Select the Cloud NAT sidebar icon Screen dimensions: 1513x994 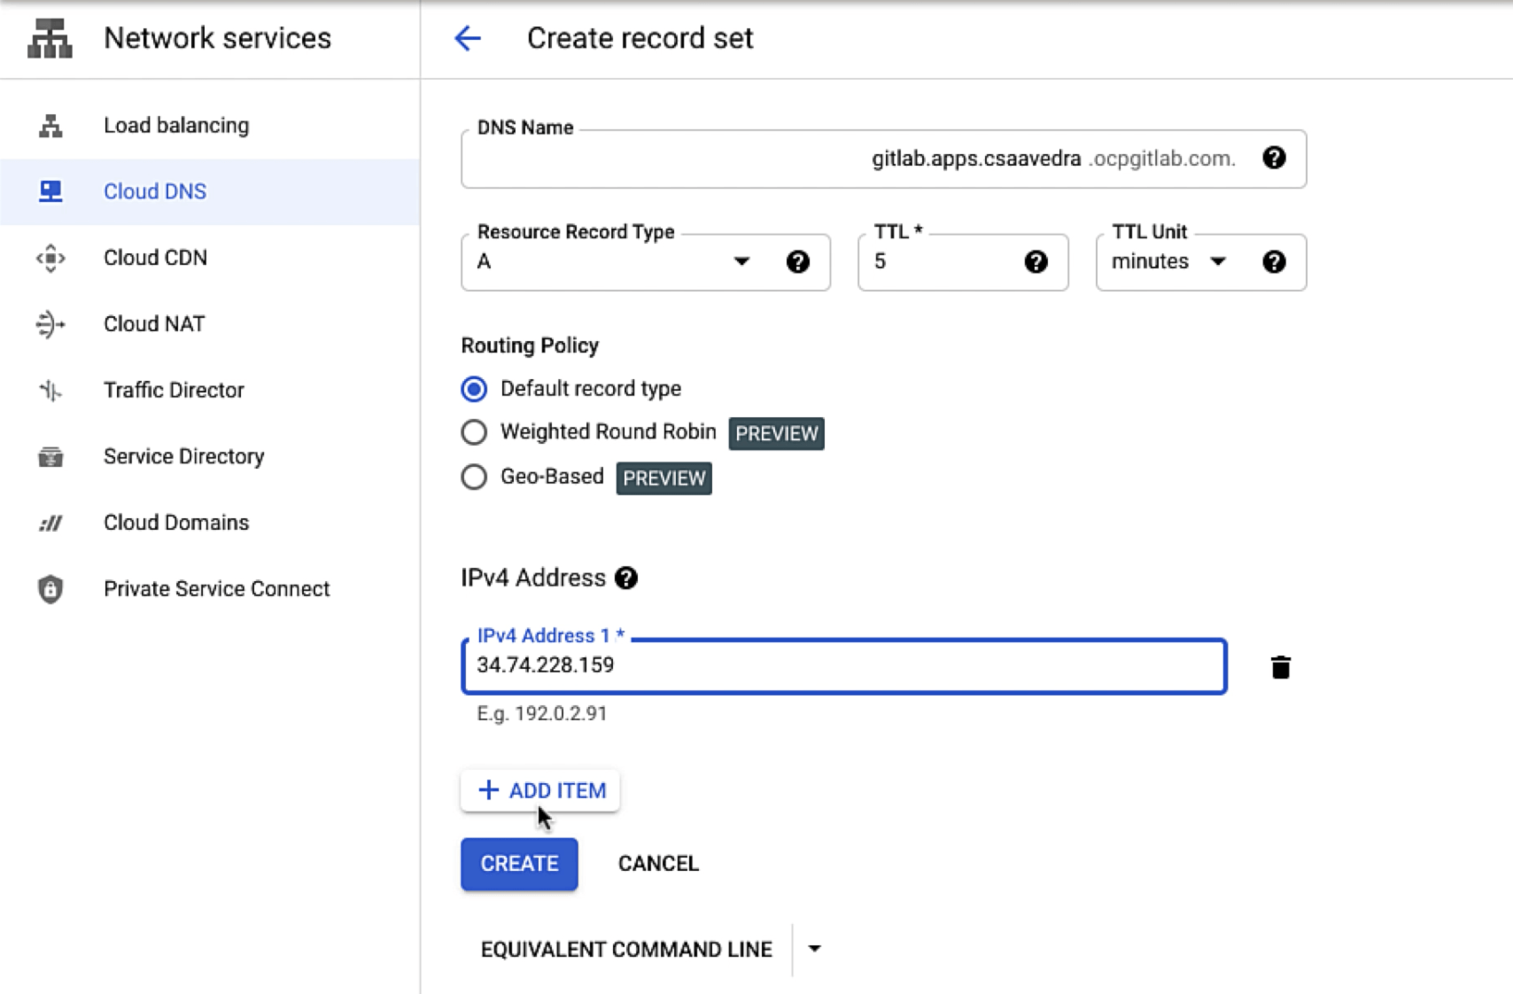click(x=50, y=323)
